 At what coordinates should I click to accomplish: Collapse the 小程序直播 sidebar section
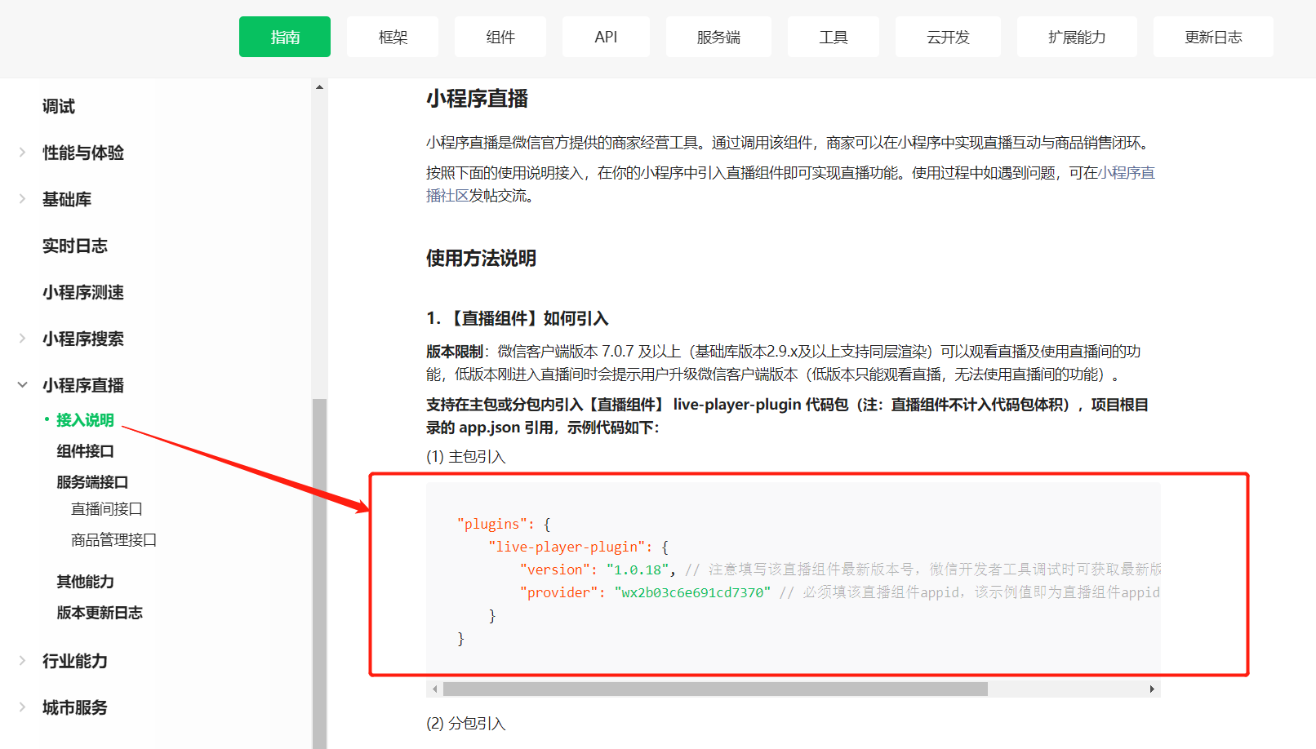[x=22, y=385]
